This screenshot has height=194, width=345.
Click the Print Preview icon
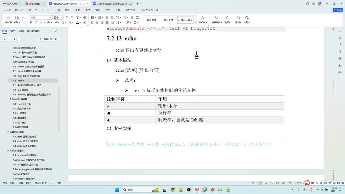pyautogui.click(x=30, y=10)
